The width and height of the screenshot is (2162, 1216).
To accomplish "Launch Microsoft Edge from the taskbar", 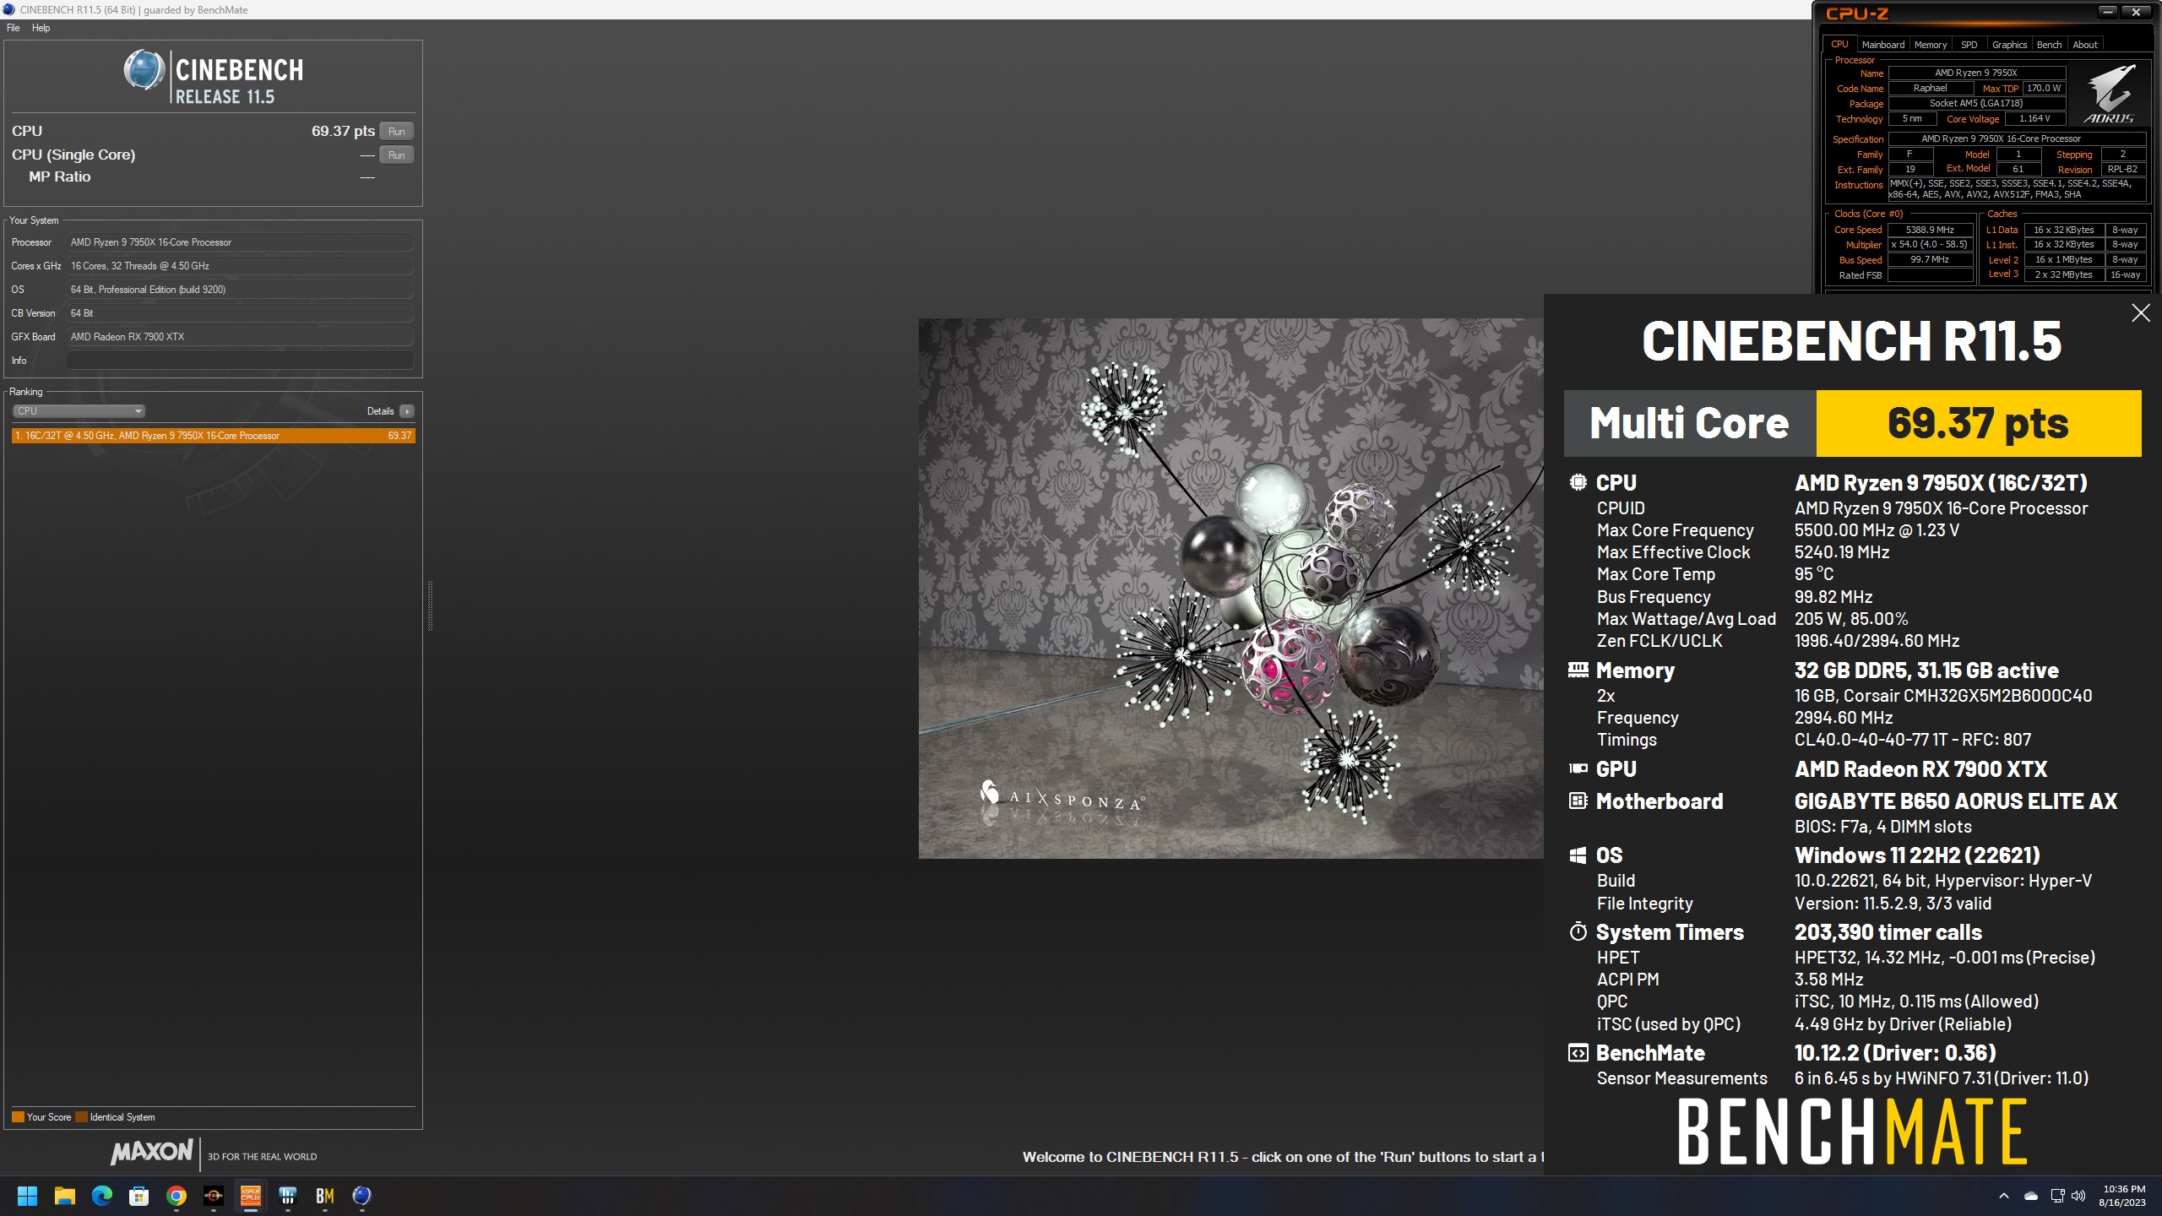I will coord(102,1196).
